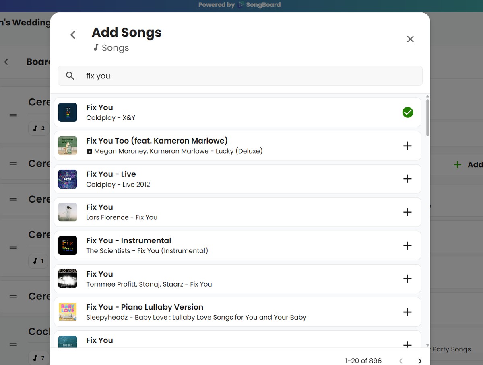Click the results list scrollbar
483x365 pixels.
(427, 117)
